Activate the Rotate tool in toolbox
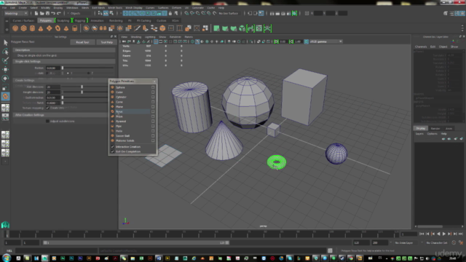The width and height of the screenshot is (466, 262). pyautogui.click(x=5, y=79)
